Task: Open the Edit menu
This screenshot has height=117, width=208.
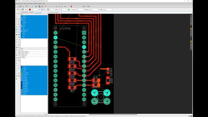Action: pos(19,4)
